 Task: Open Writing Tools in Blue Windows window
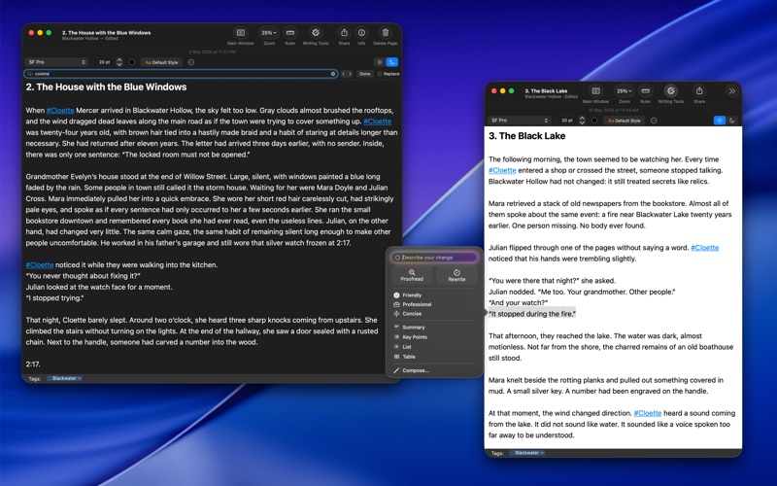coord(316,33)
